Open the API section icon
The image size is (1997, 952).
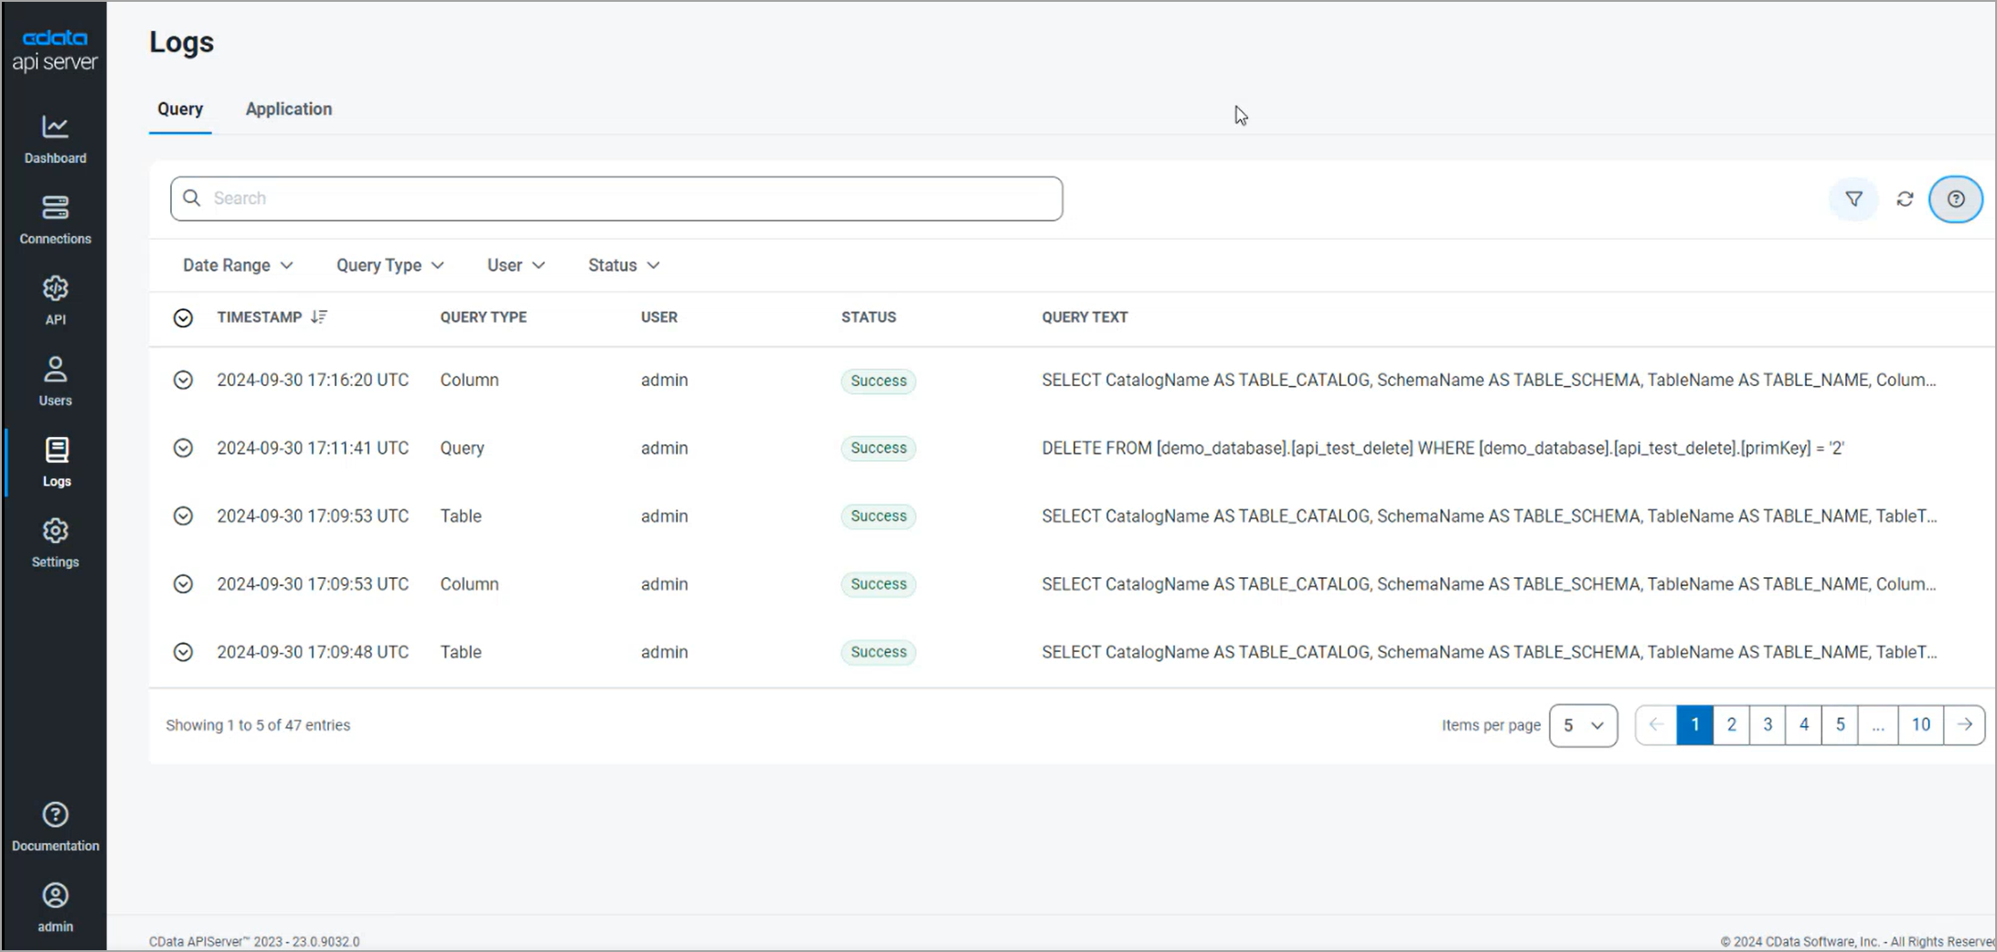coord(55,290)
